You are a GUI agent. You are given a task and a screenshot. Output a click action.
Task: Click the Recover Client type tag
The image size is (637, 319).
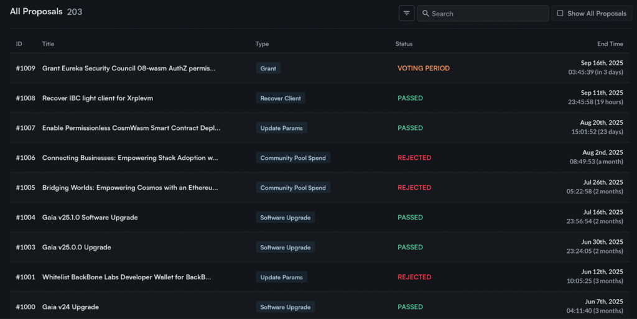point(280,98)
